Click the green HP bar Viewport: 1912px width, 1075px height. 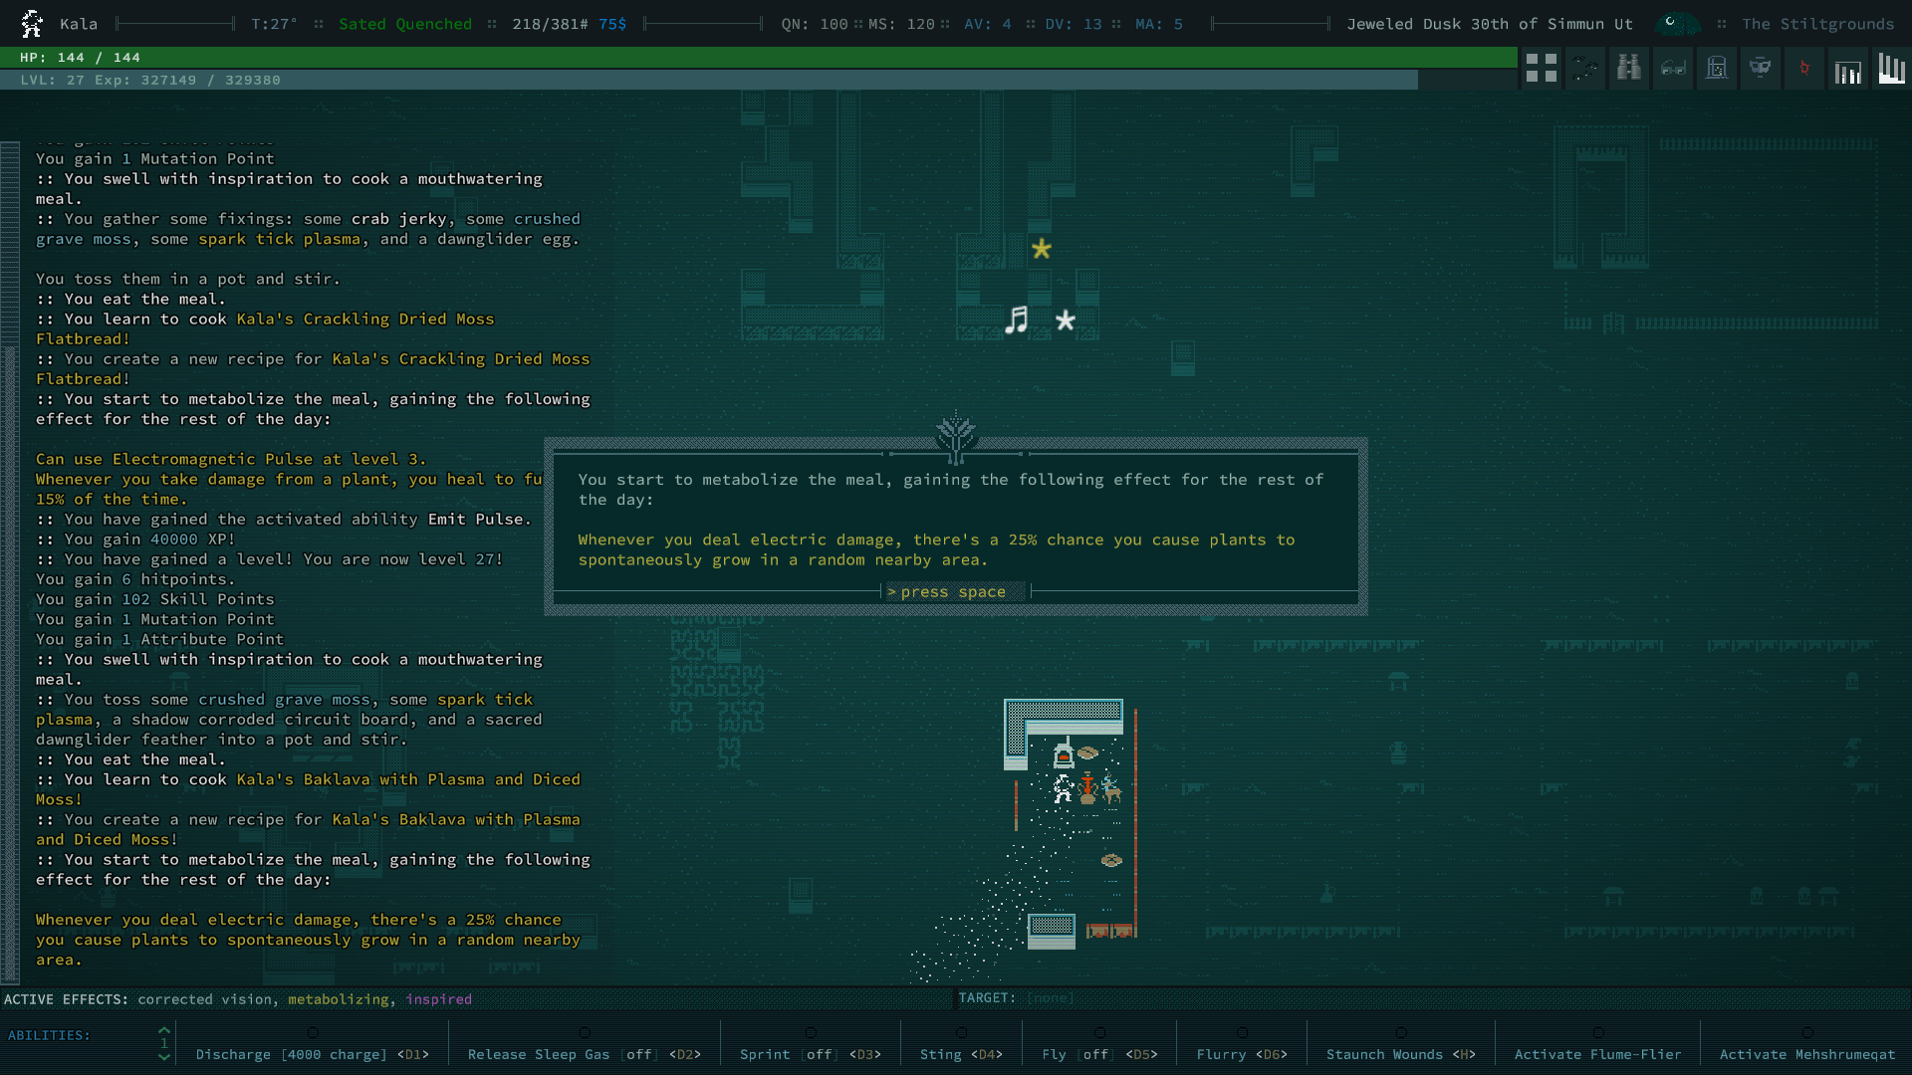click(x=757, y=58)
